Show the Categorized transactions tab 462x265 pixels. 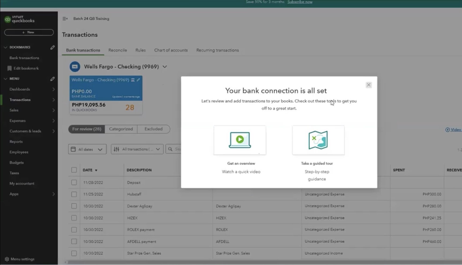point(121,129)
